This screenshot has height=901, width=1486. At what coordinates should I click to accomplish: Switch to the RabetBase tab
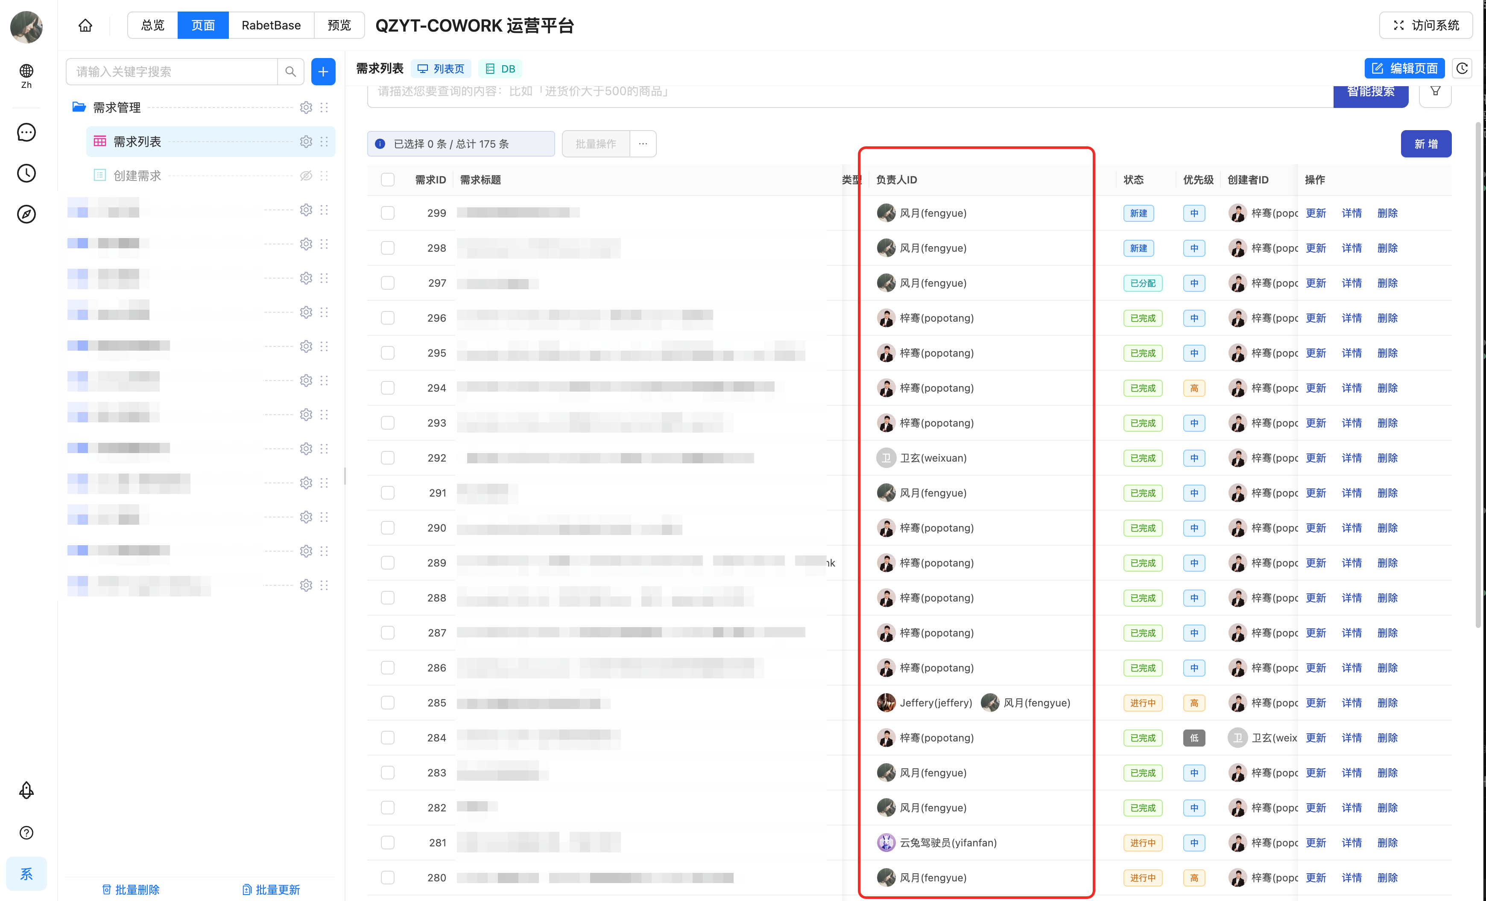pos(272,25)
